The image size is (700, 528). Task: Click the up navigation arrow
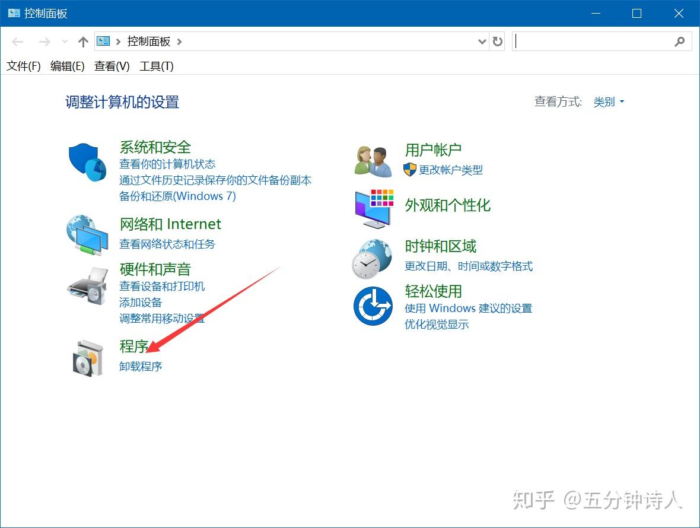coord(83,42)
